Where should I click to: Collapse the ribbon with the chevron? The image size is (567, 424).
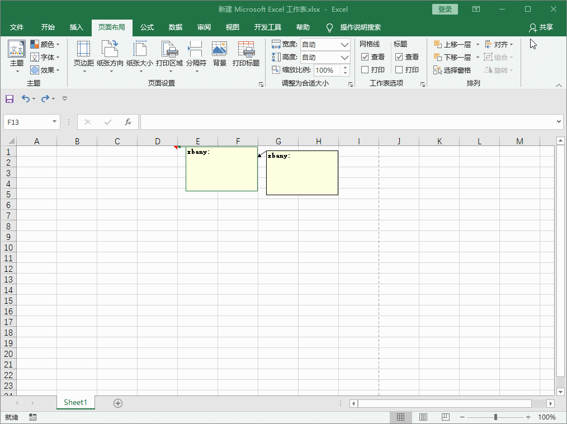(x=559, y=85)
